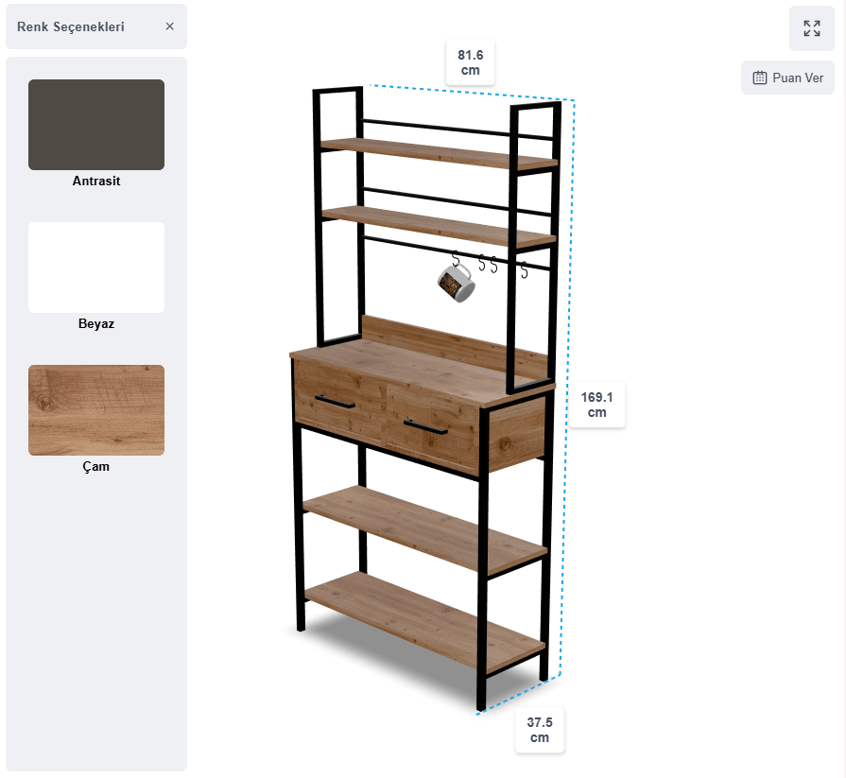Choose the Beyaz white color swatch
Screen dimensions: 846x778
click(x=96, y=268)
